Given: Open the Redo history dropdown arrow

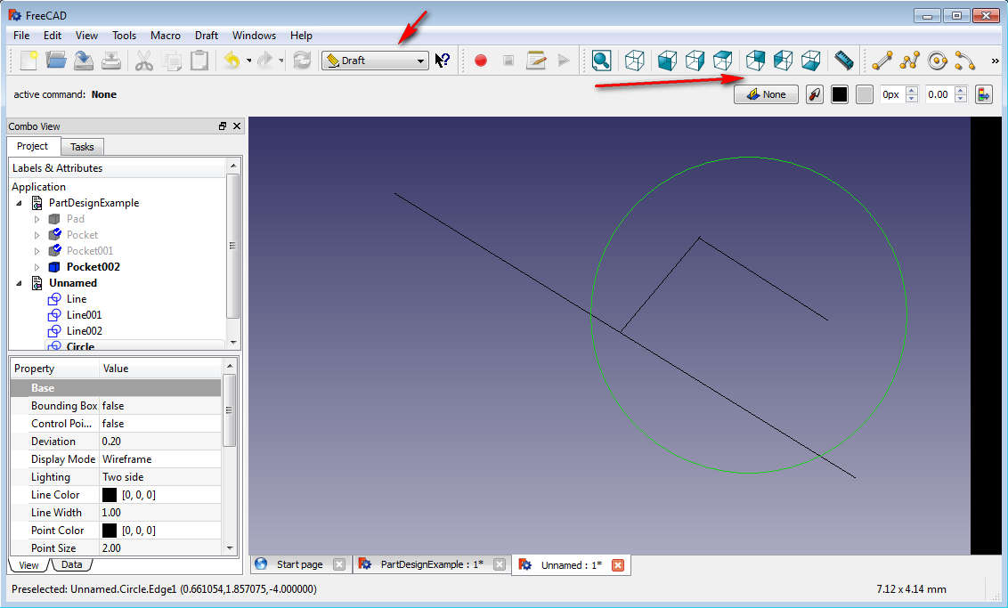Looking at the screenshot, I should 280,61.
